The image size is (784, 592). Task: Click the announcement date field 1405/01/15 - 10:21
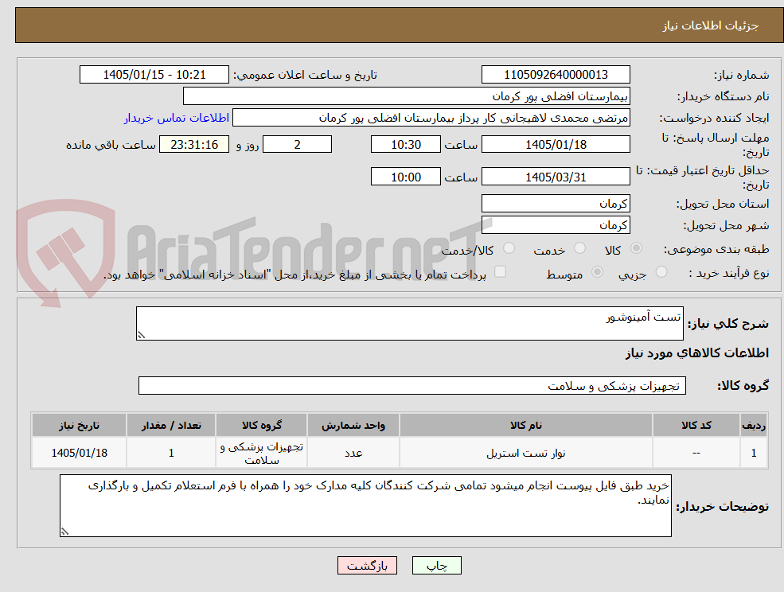[154, 75]
